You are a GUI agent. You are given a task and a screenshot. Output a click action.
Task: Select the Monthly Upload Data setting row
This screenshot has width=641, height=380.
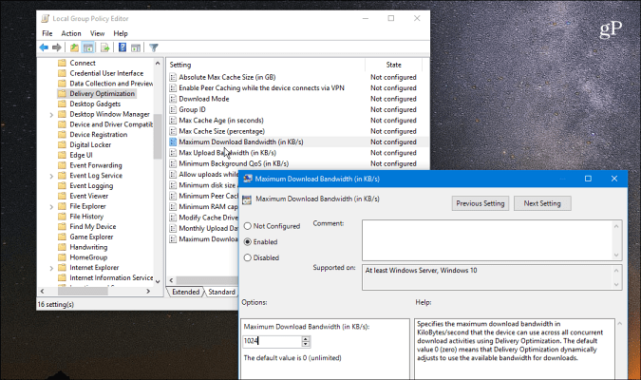pyautogui.click(x=209, y=229)
